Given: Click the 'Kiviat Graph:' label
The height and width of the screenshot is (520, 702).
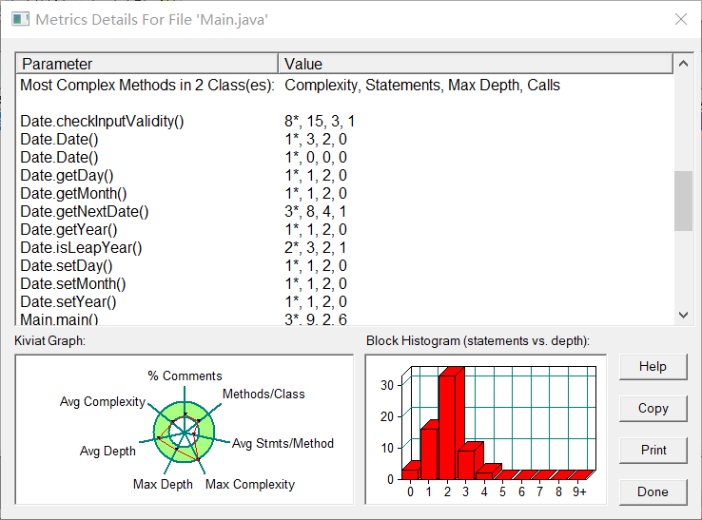Looking at the screenshot, I should (49, 341).
